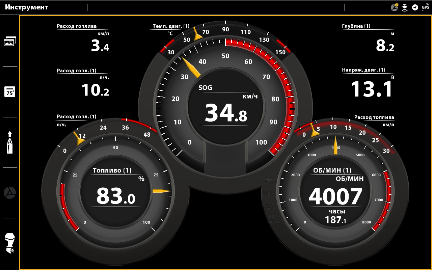Screen dimensions: 432x270
Task: Click the greyed-out autopilot icon in sidebar
Action: [10, 193]
